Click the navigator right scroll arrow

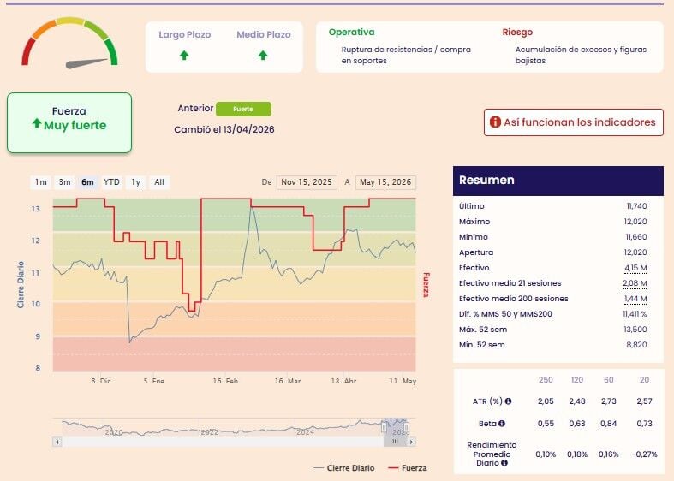pos(411,442)
